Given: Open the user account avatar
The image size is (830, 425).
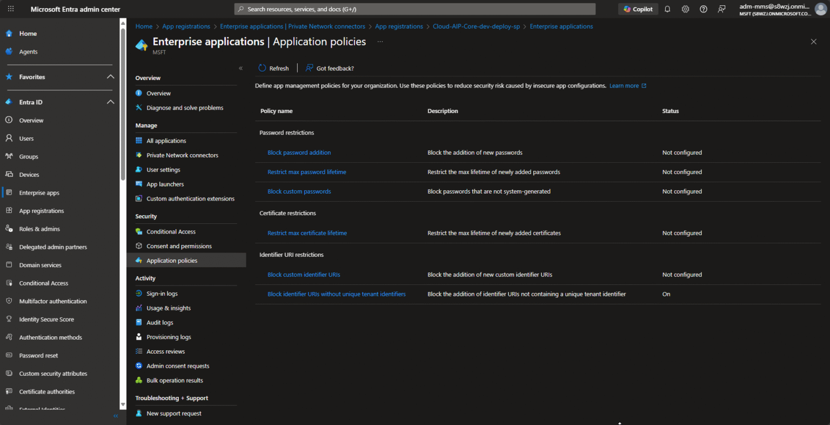Looking at the screenshot, I should point(820,9).
